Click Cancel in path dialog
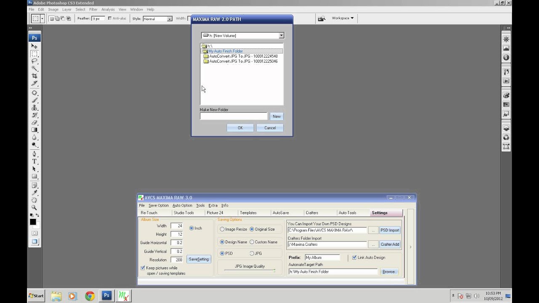Screen dimensions: 539x303 point(270,128)
